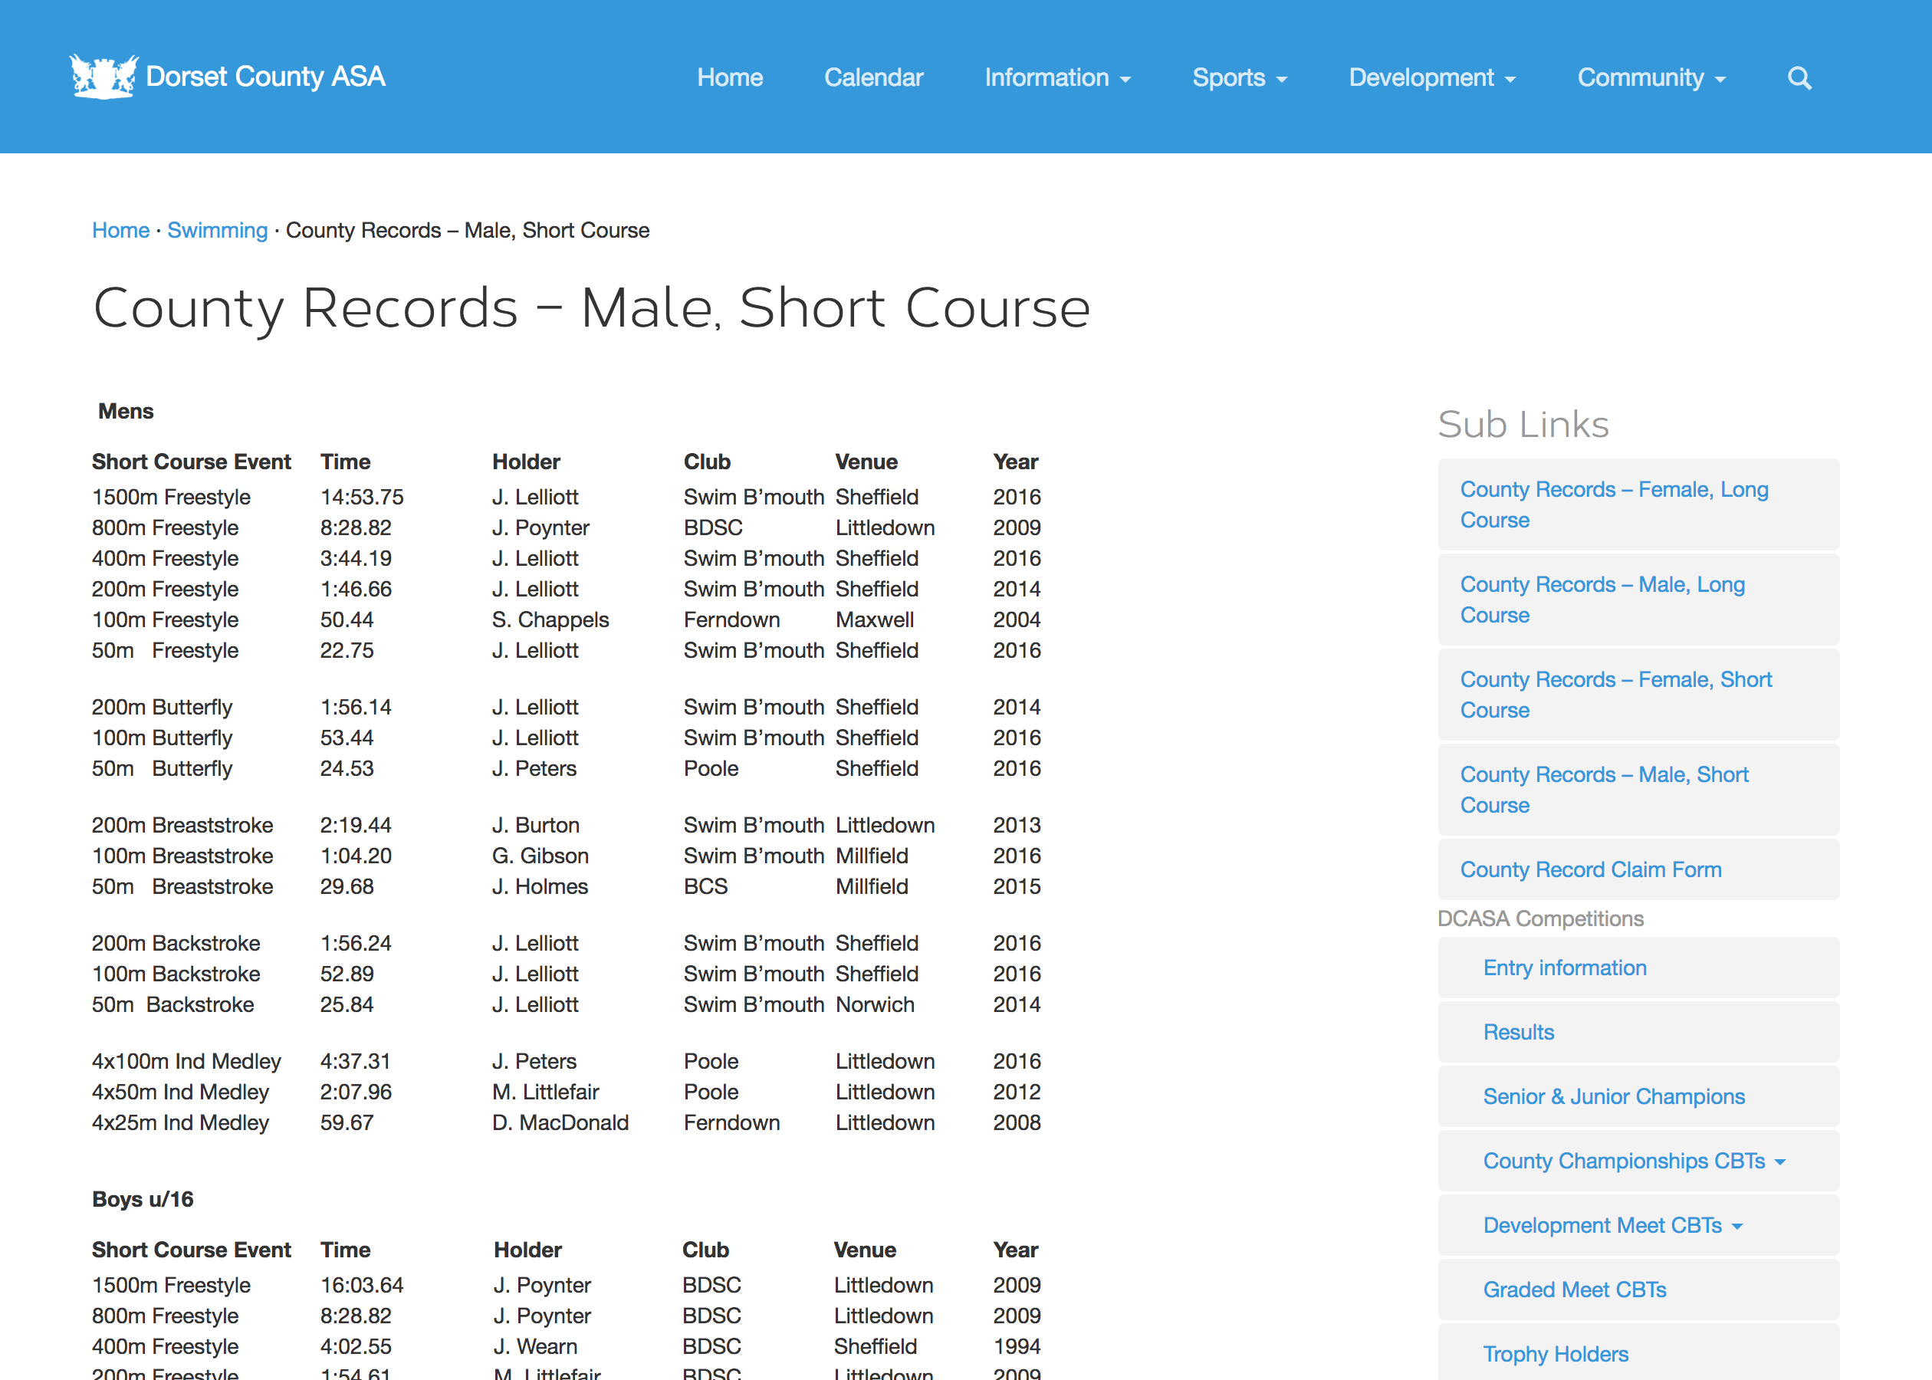Expand Development Meet CBTs dropdown

(x=1638, y=1225)
